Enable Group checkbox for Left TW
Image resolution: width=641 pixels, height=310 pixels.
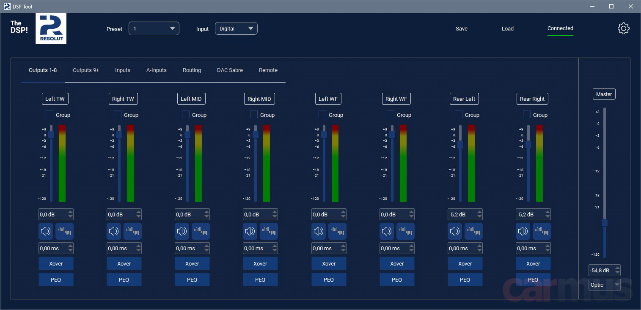tap(50, 114)
